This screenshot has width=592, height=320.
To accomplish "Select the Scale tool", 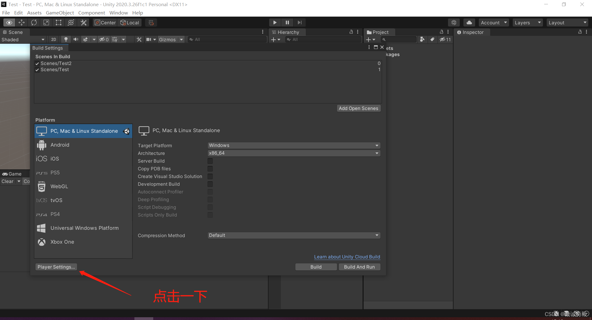I will (46, 22).
